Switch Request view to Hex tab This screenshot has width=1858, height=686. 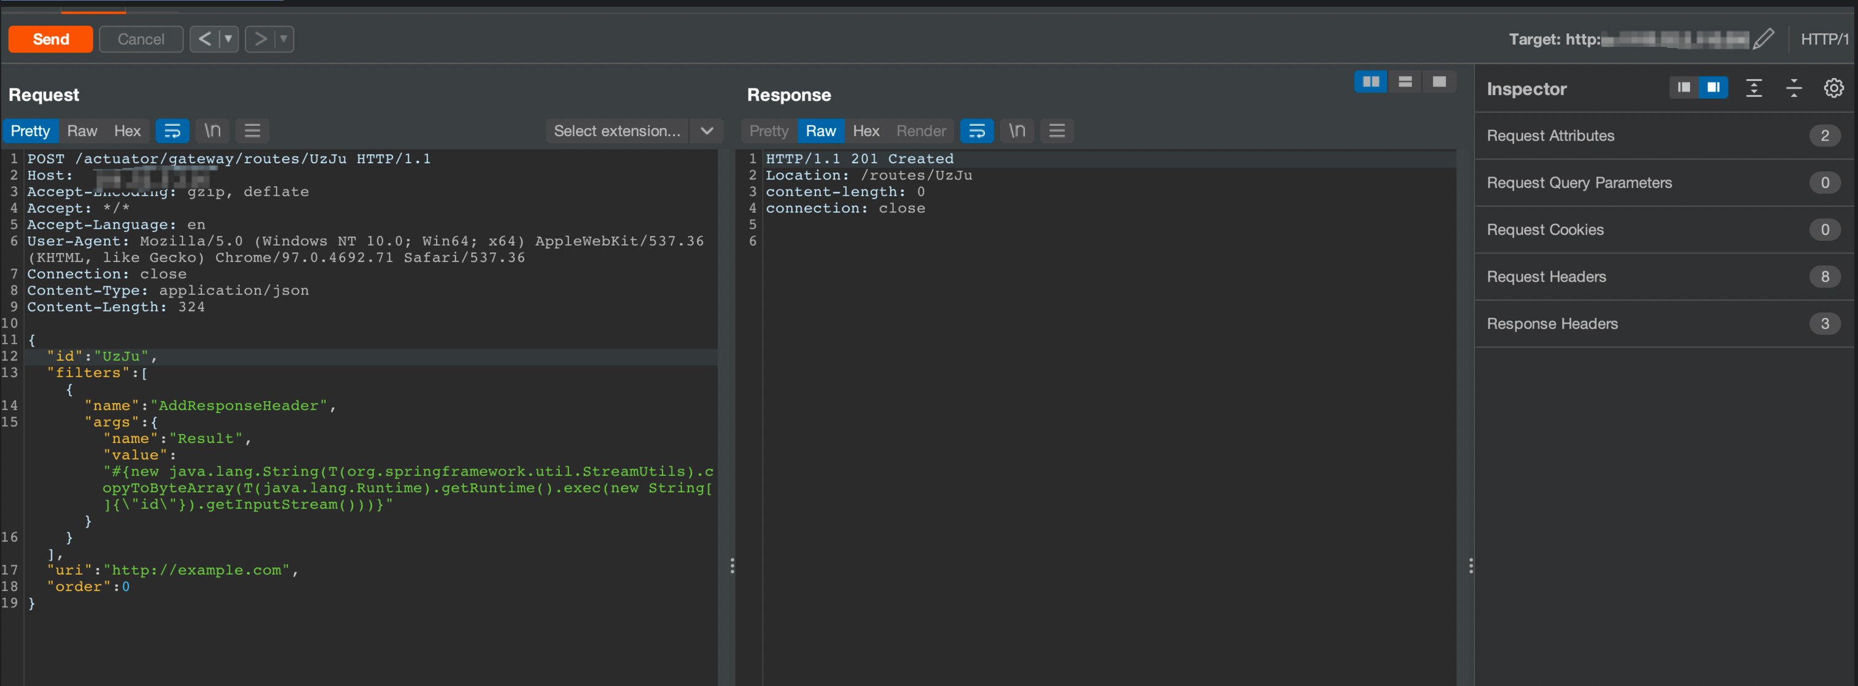click(x=127, y=131)
